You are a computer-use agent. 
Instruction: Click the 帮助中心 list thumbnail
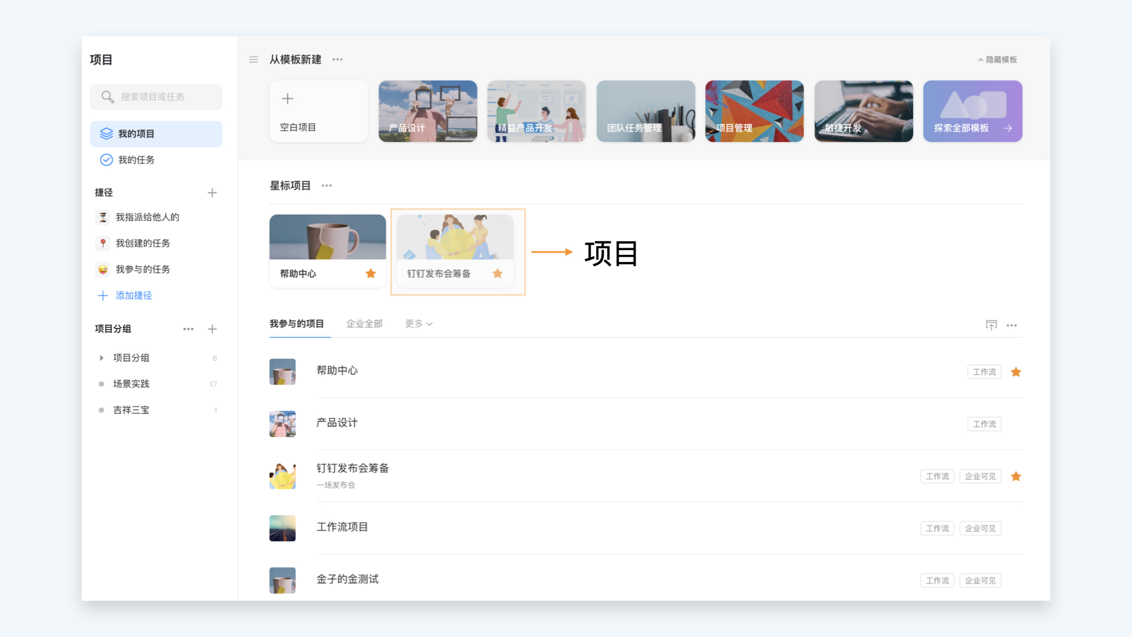pyautogui.click(x=282, y=372)
